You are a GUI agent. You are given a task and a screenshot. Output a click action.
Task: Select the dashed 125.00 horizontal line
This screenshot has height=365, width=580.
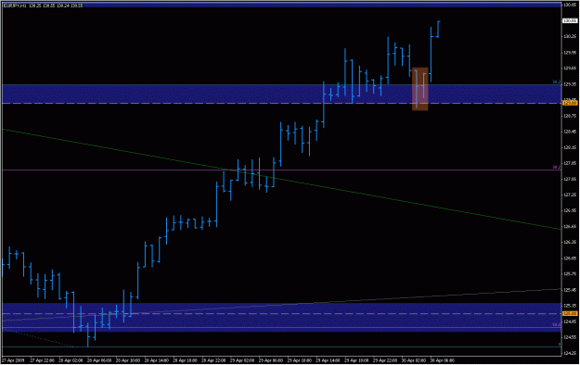pyautogui.click(x=281, y=314)
